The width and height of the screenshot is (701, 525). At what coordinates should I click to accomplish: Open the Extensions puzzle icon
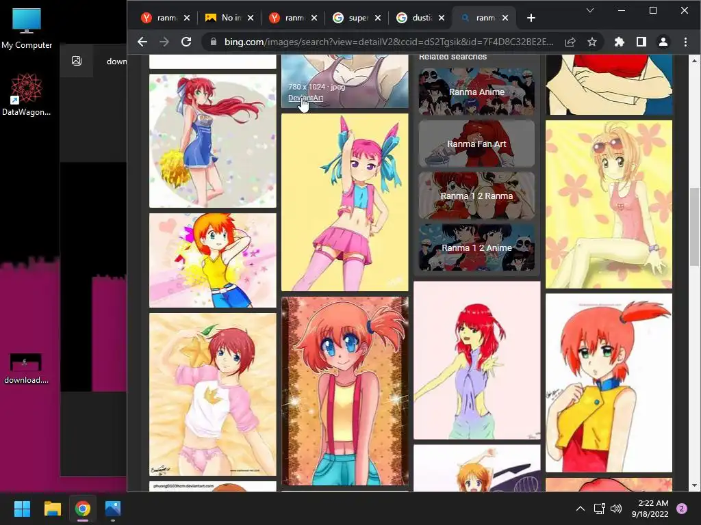619,42
